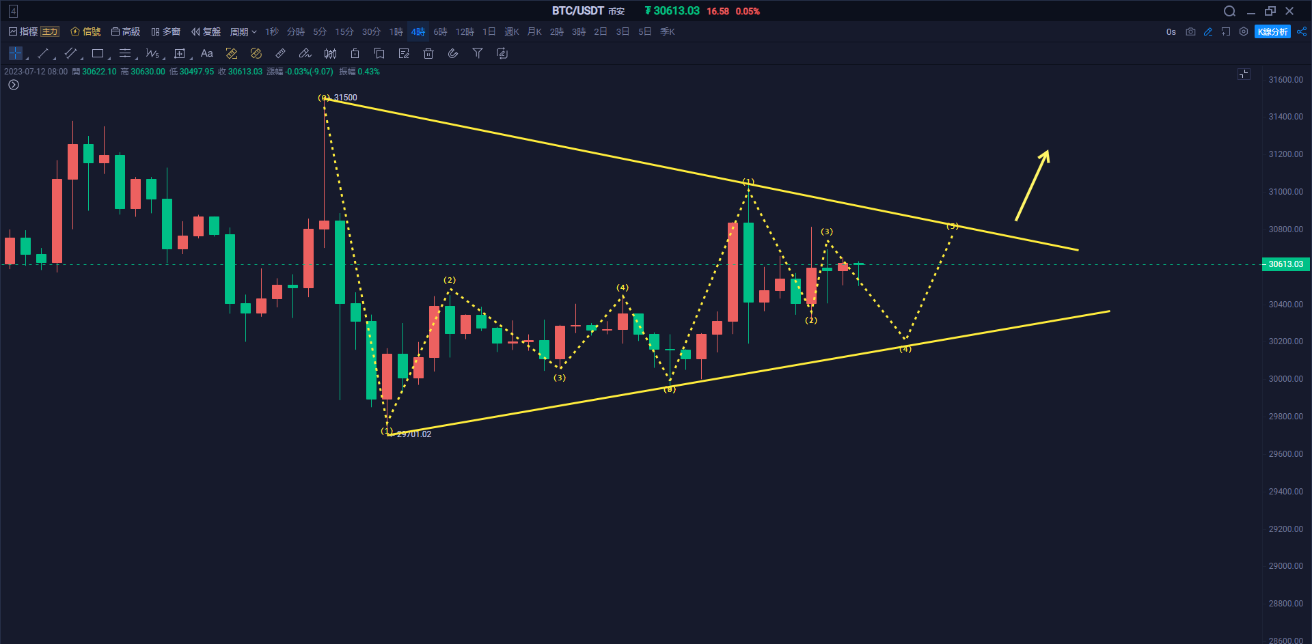Viewport: 1312px width, 644px height.
Task: Click the sync drawings refresh icon
Action: click(x=502, y=53)
